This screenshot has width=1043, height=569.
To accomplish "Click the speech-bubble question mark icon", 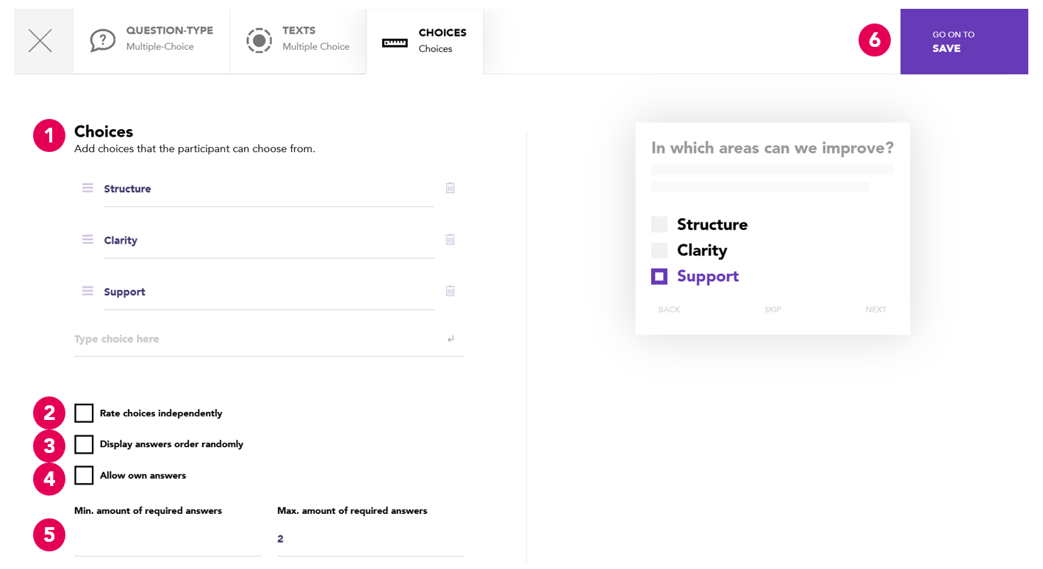I will pos(103,40).
